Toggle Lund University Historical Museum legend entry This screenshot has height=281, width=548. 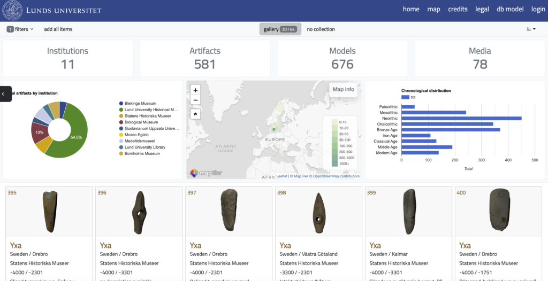149,110
